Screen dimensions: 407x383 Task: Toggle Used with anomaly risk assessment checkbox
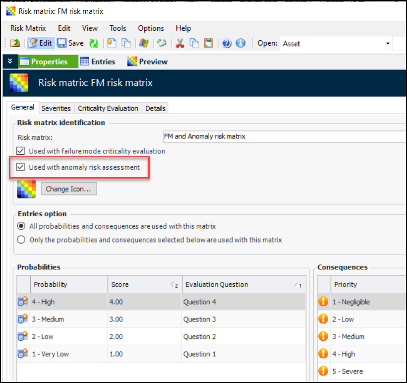tap(21, 167)
